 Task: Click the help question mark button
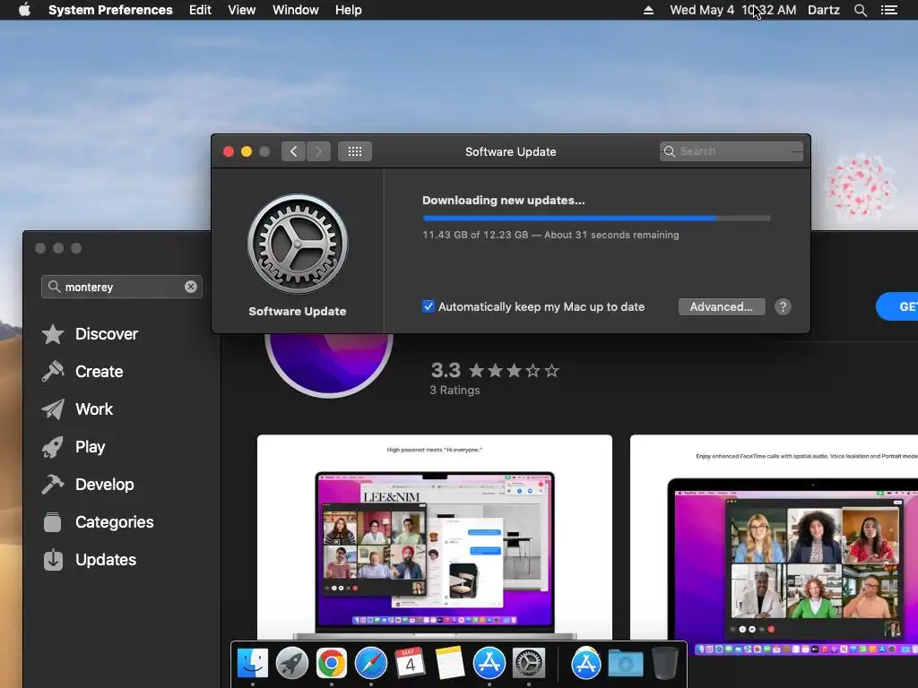coord(783,306)
